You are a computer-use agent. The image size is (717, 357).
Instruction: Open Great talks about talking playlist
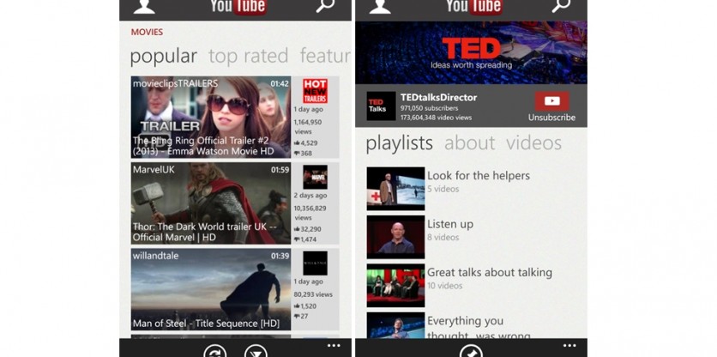(x=489, y=278)
